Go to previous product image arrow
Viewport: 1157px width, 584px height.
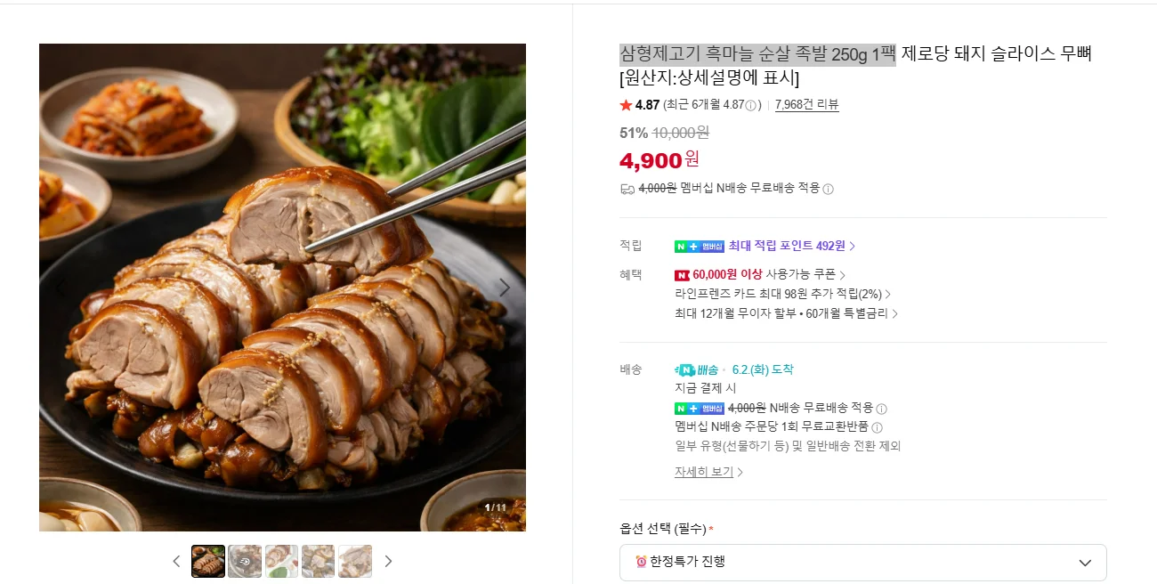click(61, 288)
